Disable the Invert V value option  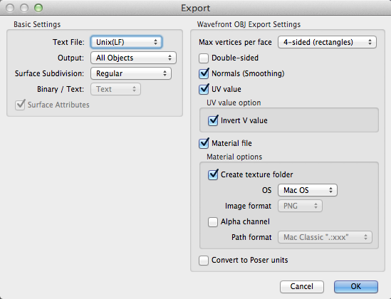pos(213,120)
